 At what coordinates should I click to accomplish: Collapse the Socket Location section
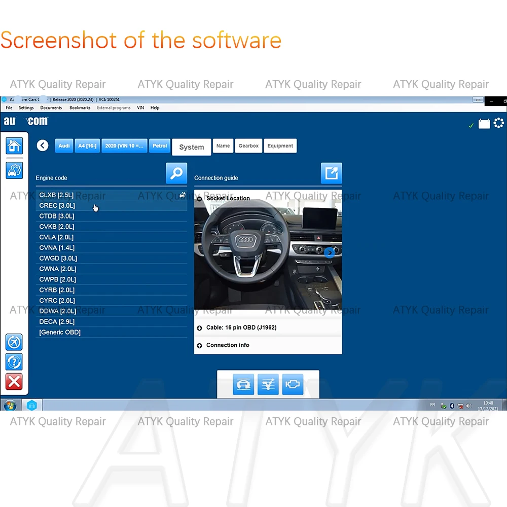pos(199,199)
